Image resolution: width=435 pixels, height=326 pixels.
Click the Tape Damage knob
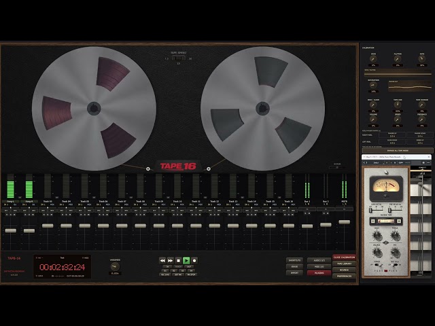(421, 105)
